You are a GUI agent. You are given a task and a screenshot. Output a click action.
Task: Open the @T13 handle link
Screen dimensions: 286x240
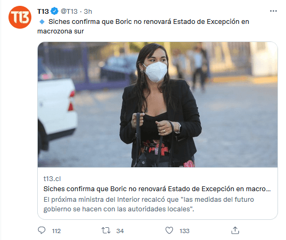tap(69, 11)
